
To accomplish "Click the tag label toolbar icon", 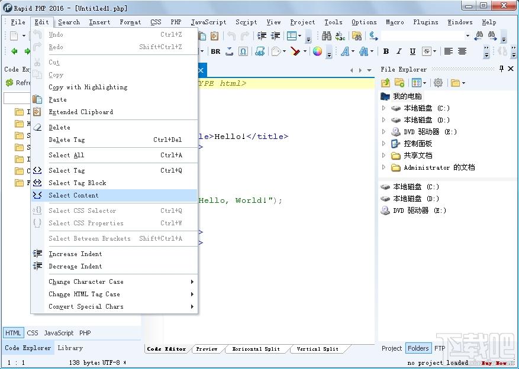I will click(x=276, y=51).
